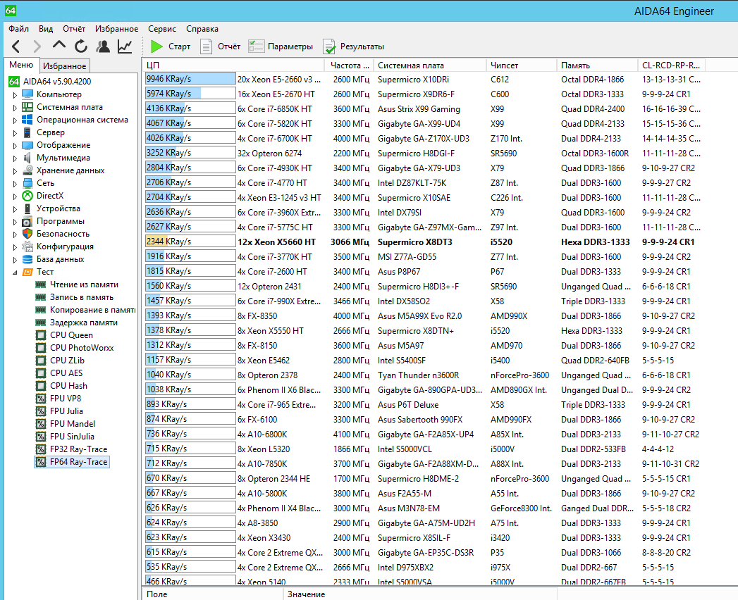Switch to the Избранное sidebar tab
738x600 pixels.
click(x=64, y=65)
